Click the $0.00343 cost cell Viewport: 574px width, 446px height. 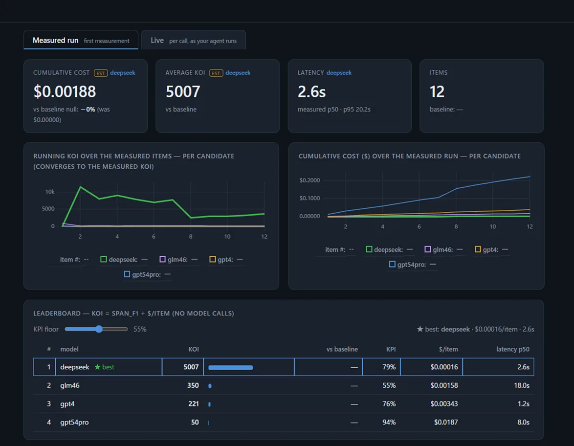pyautogui.click(x=444, y=404)
